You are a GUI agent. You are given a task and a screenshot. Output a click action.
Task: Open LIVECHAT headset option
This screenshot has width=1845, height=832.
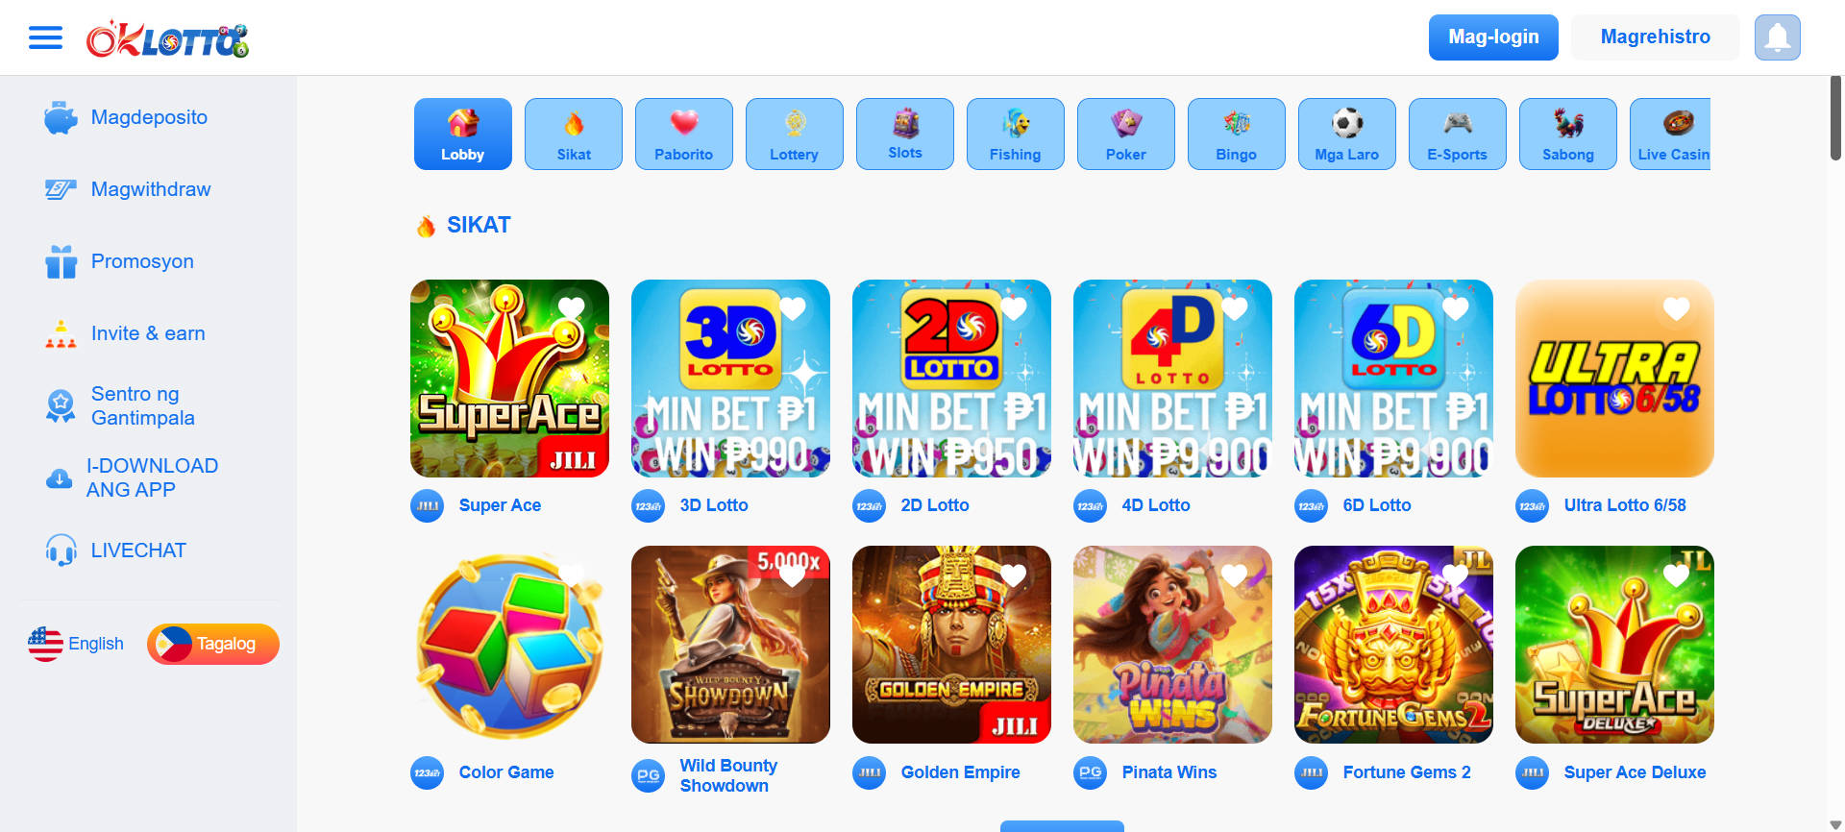click(x=116, y=551)
